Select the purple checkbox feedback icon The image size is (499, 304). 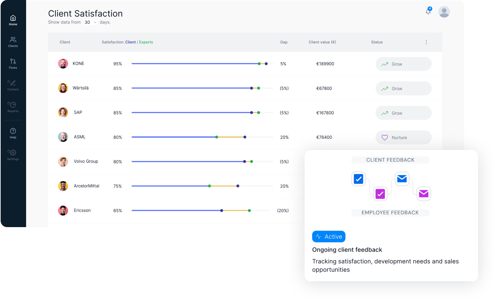pyautogui.click(x=380, y=194)
